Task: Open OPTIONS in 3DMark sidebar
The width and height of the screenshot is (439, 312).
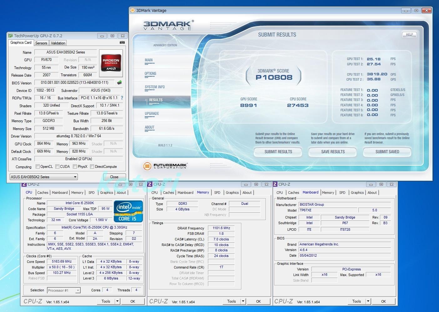Action: click(150, 74)
